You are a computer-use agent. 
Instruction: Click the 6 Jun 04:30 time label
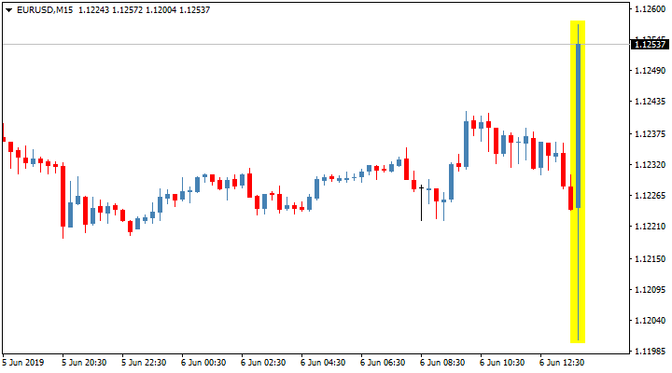click(323, 363)
